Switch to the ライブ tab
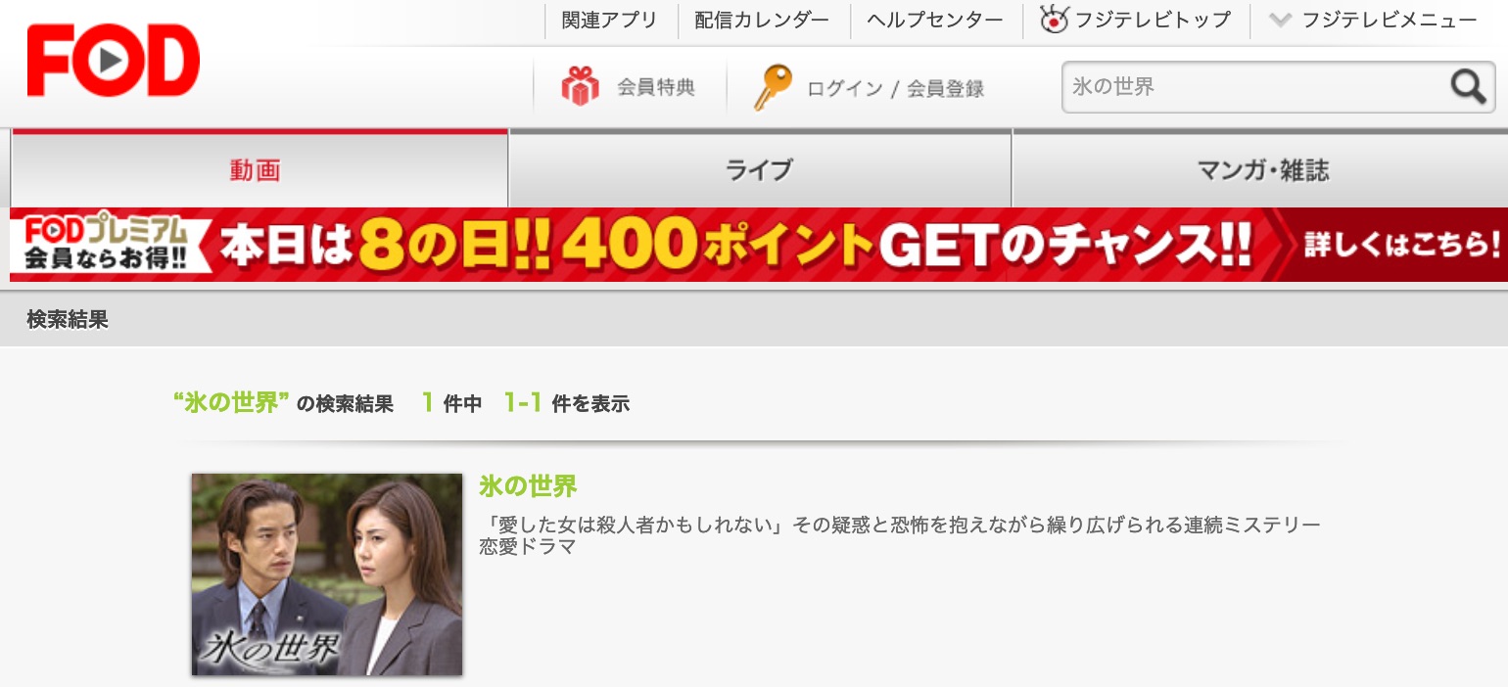 pos(759,170)
